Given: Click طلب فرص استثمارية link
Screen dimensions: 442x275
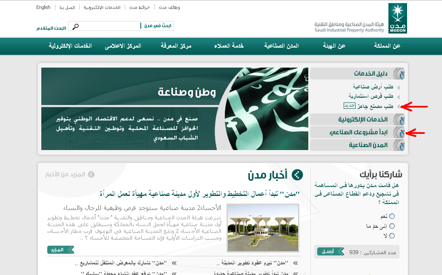Looking at the screenshot, I should [x=371, y=96].
